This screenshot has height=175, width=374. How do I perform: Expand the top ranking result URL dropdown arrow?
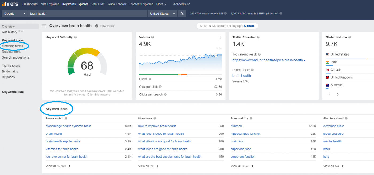(x=305, y=60)
